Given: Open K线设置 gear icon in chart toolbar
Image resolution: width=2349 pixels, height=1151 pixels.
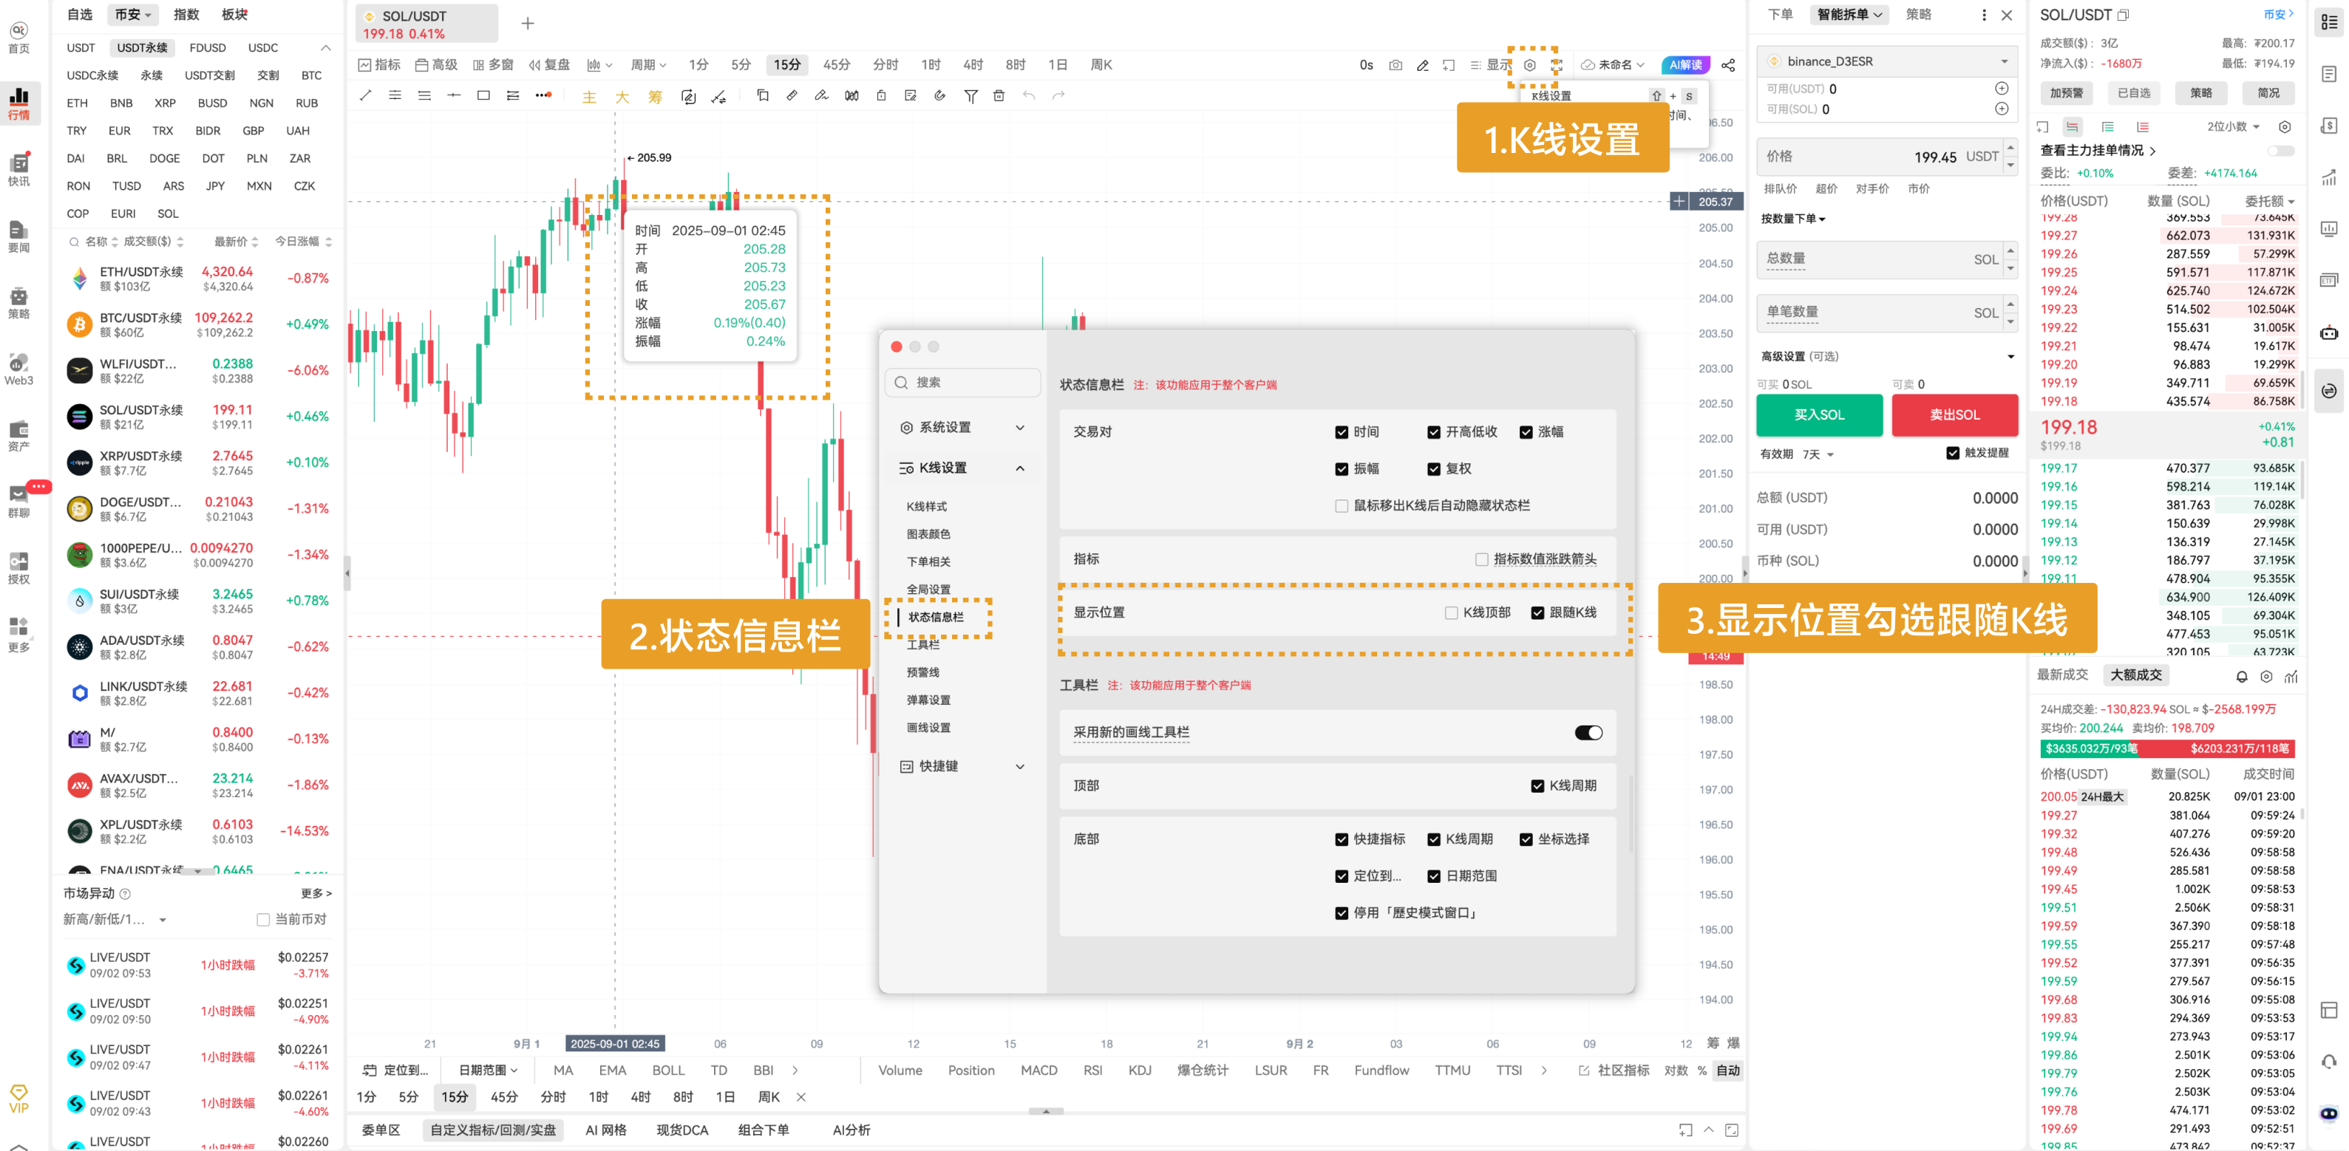Looking at the screenshot, I should point(1530,65).
